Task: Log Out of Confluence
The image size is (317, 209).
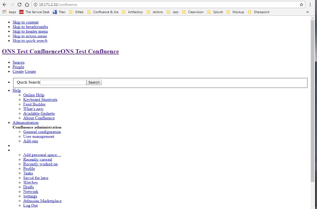Action: pyautogui.click(x=30, y=205)
